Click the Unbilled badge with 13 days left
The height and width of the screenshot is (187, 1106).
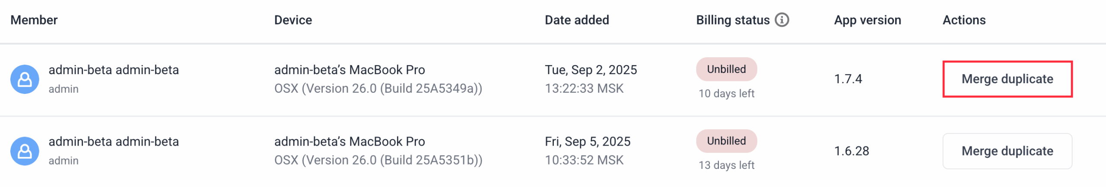coord(726,141)
